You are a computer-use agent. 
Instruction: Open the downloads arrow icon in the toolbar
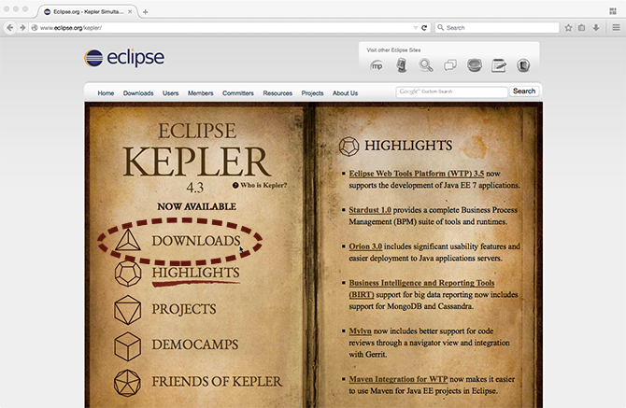[596, 27]
